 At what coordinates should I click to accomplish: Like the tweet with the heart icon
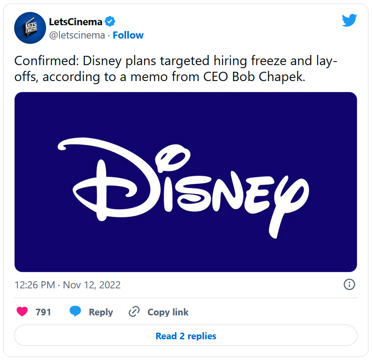coord(22,312)
